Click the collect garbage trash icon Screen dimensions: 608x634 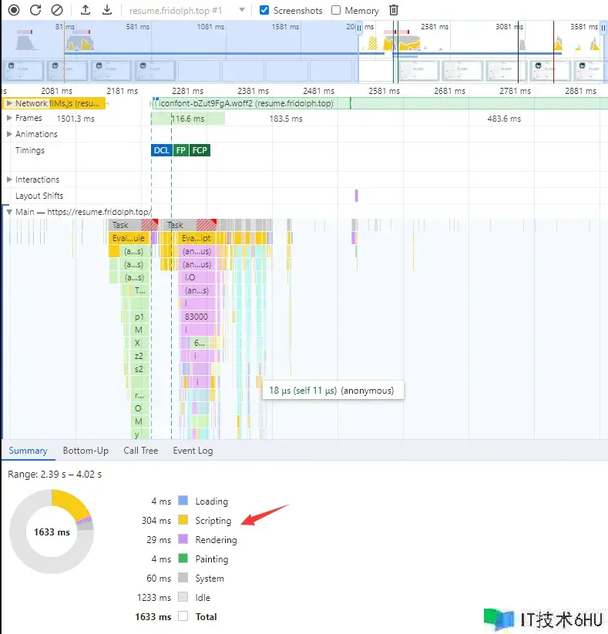(394, 10)
